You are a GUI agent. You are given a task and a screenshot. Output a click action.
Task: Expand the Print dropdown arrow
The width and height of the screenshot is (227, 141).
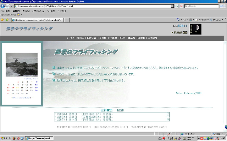click(x=194, y=20)
